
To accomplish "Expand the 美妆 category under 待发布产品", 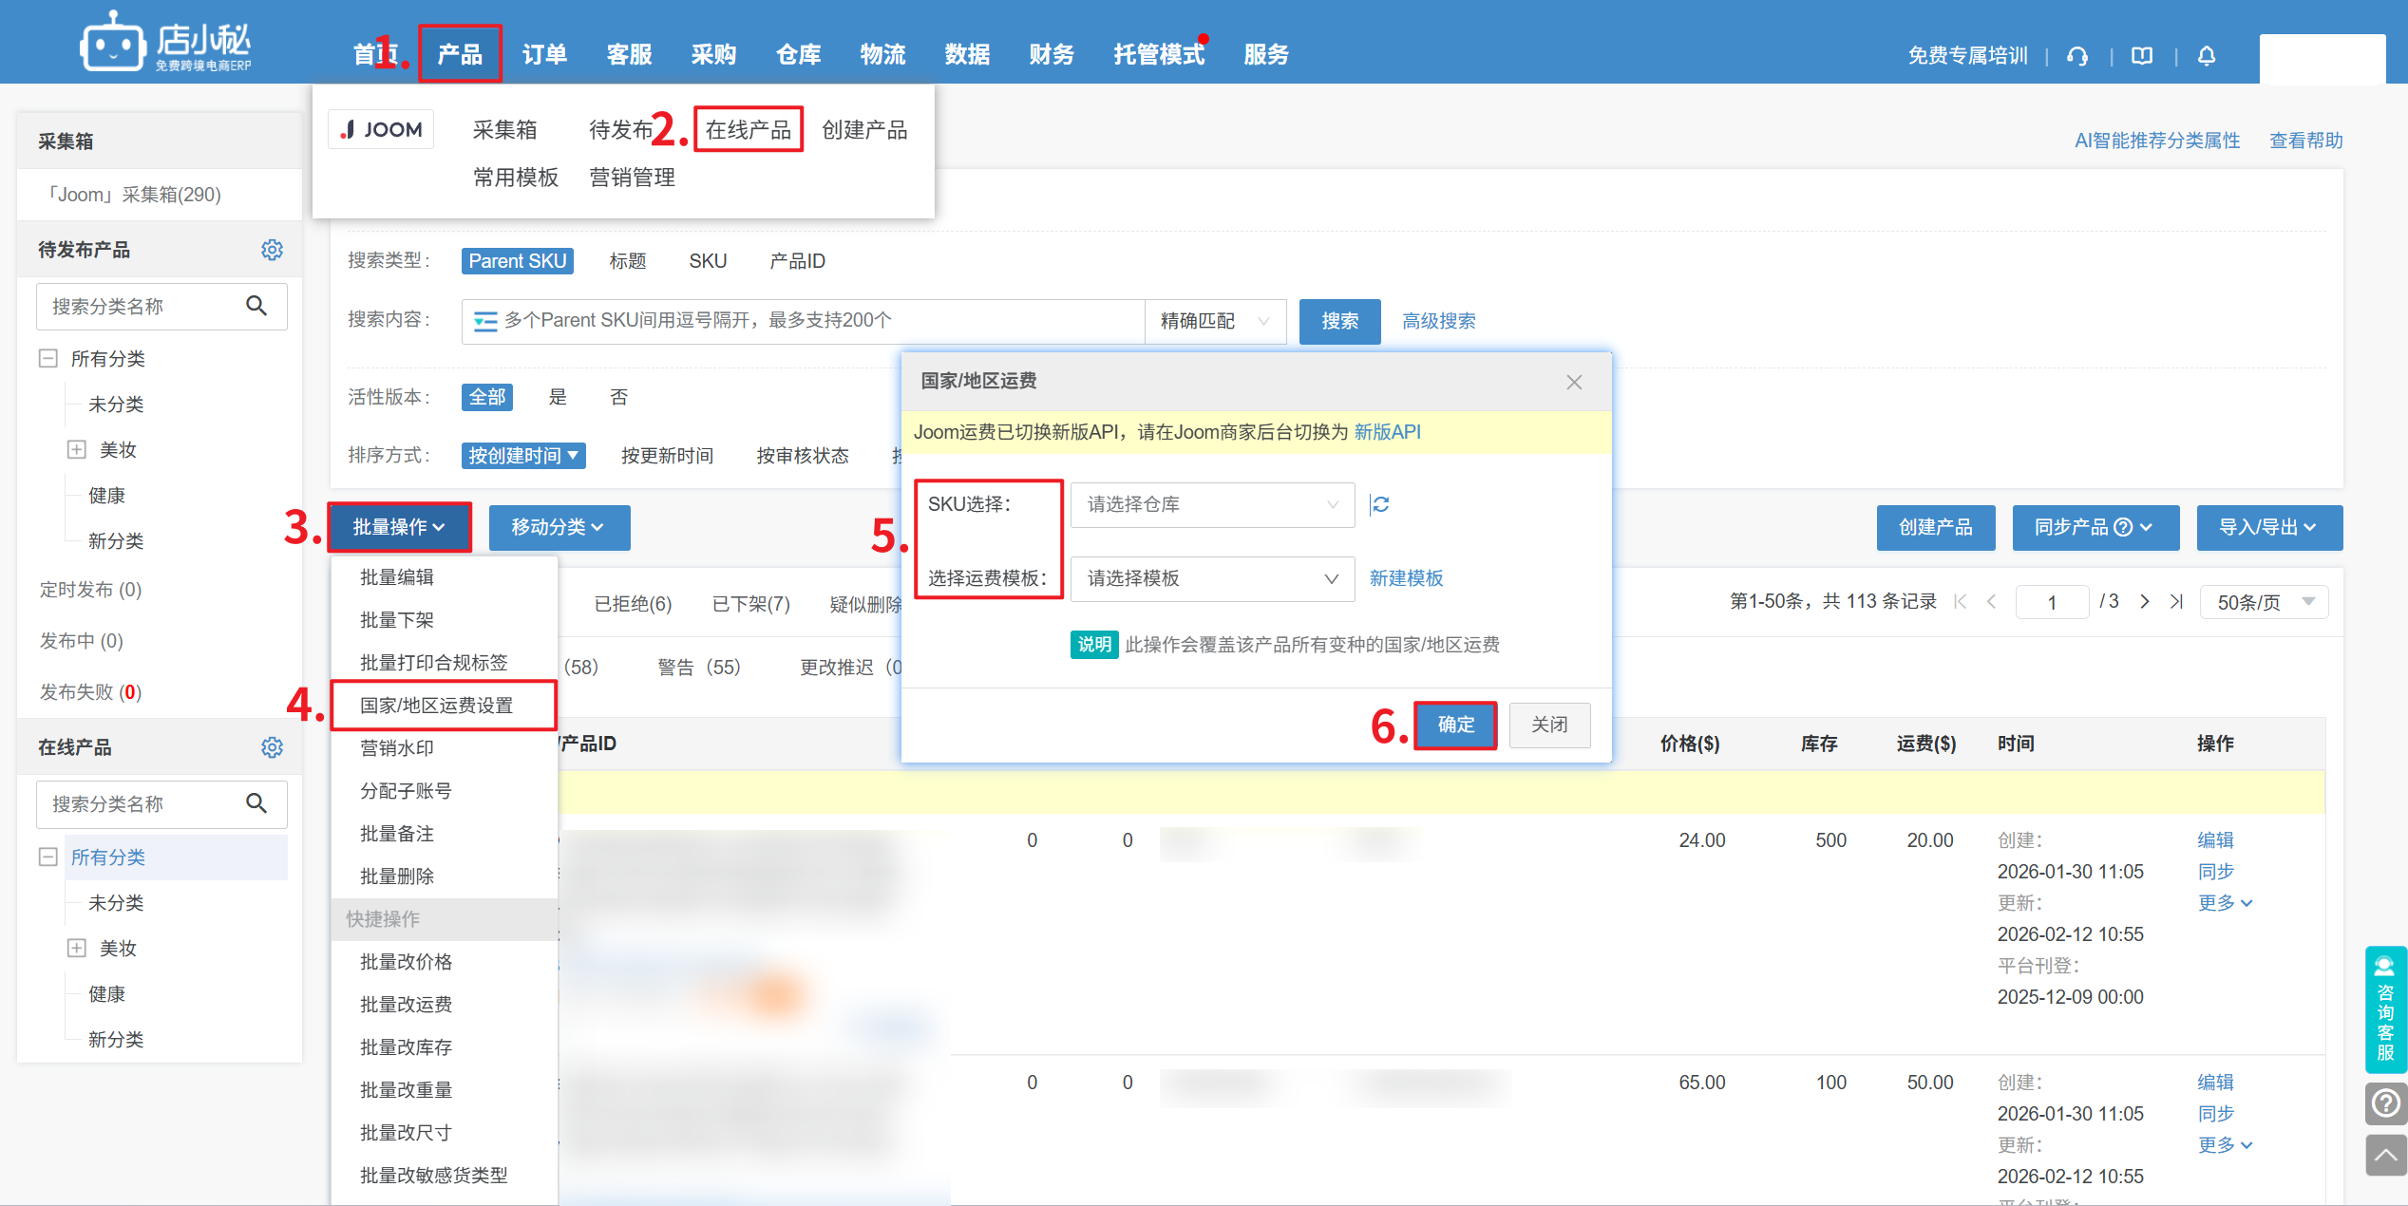I will [x=77, y=450].
